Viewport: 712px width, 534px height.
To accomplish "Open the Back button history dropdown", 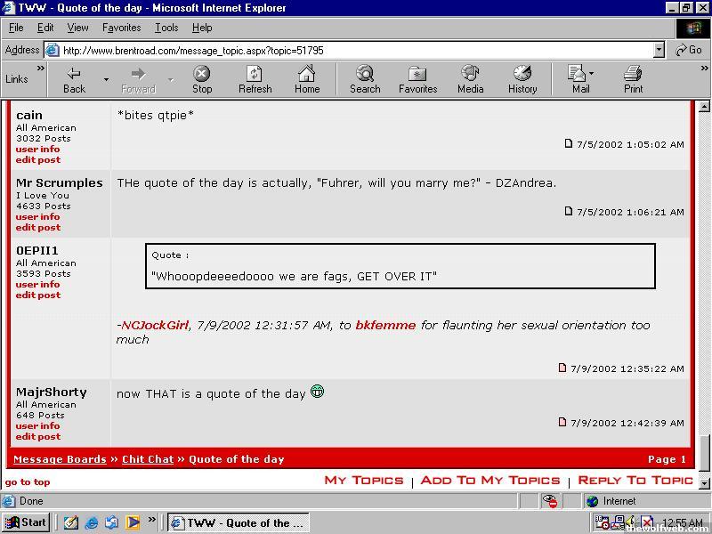I will [106, 79].
